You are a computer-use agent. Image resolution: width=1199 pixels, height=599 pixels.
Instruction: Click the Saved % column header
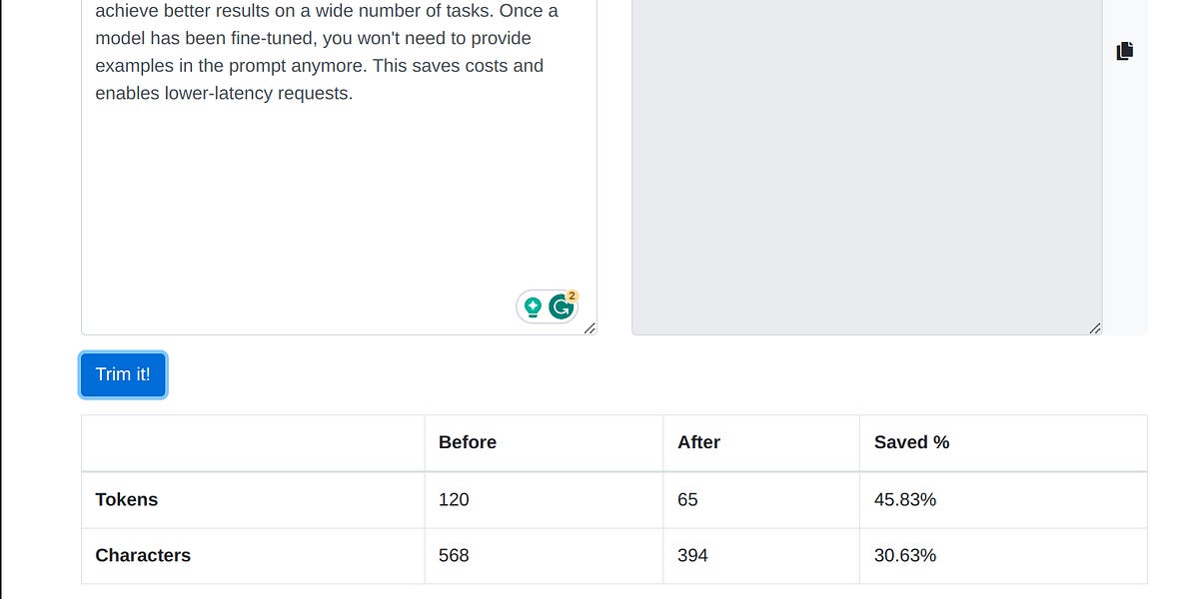[x=910, y=442]
